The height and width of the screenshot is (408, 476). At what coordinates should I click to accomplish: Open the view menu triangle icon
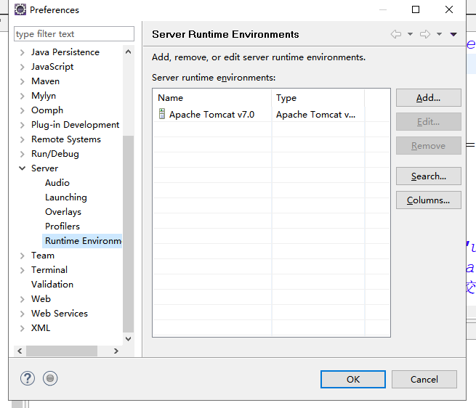tap(453, 34)
